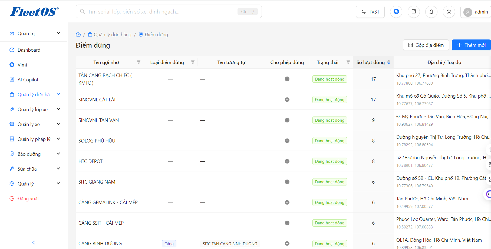Image resolution: width=491 pixels, height=249 pixels.
Task: Toggle Cho phép dừng for SINOVNL CÁT LÁI
Action: pyautogui.click(x=287, y=99)
